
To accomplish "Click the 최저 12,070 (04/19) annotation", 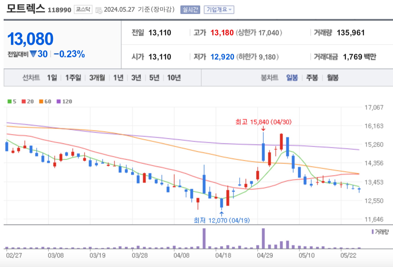I will click(222, 220).
